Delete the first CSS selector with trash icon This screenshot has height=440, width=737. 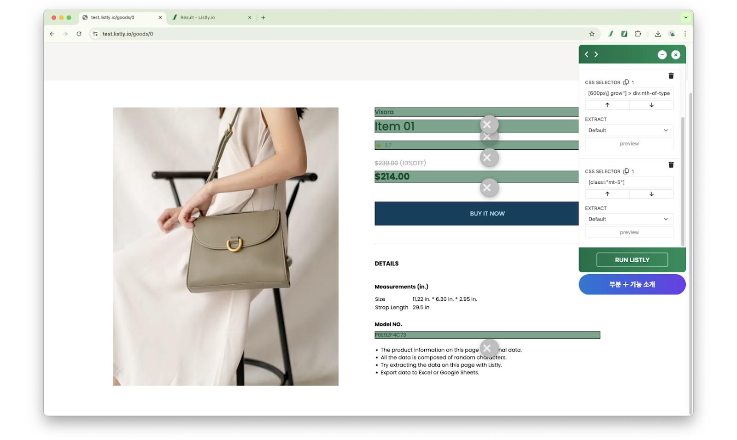pos(671,76)
